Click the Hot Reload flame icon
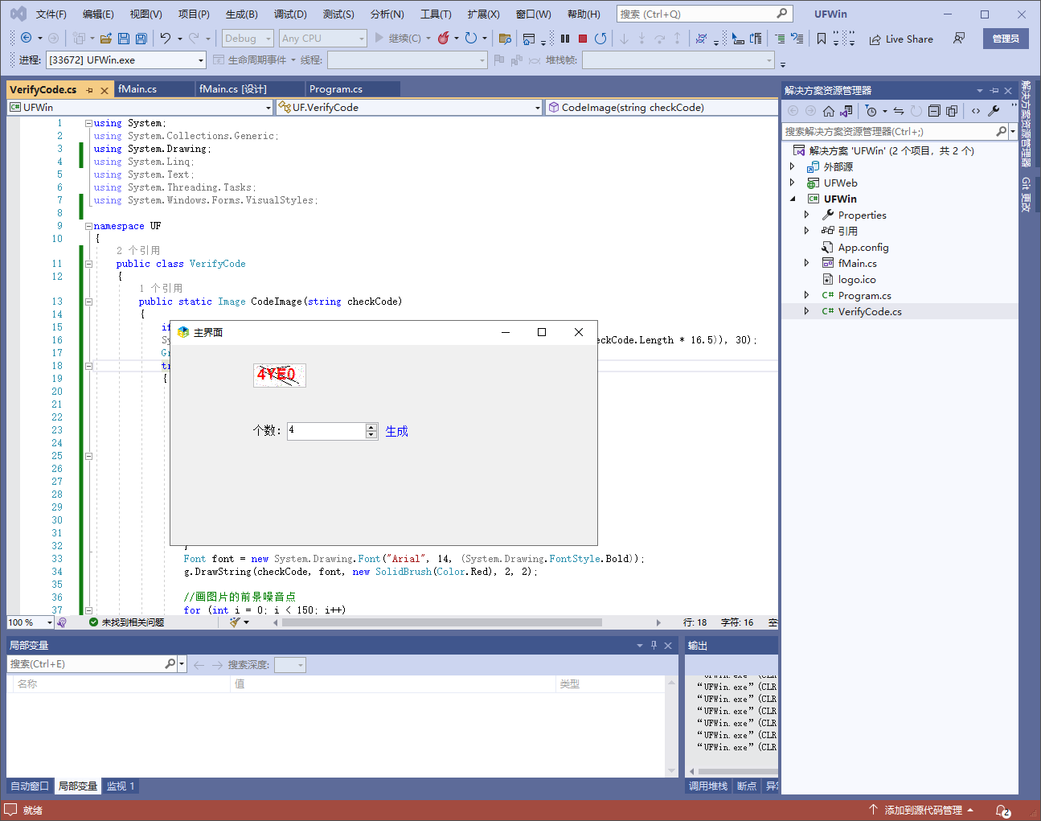Image resolution: width=1041 pixels, height=821 pixels. pos(443,38)
